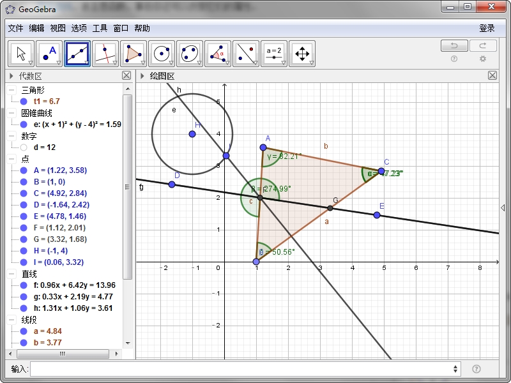Open the input bar dropdown arrow
Image resolution: width=511 pixels, height=383 pixels.
[455, 369]
